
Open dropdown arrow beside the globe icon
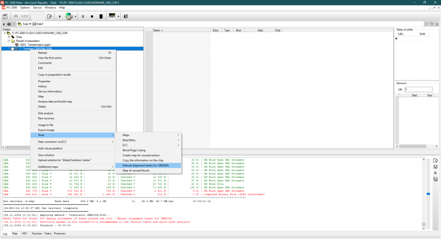(x=75, y=16)
